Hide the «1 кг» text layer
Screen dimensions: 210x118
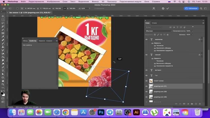pos(146,75)
